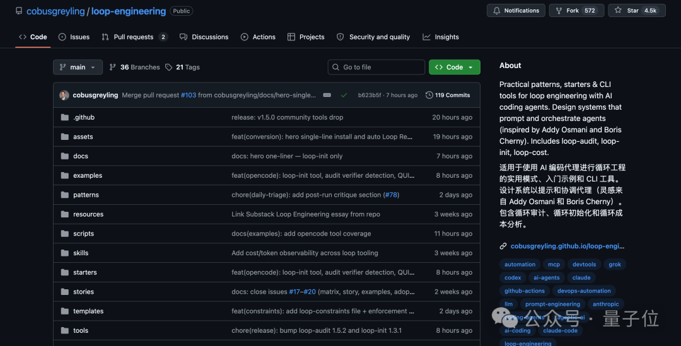
Task: Click the branch icon next to 36 Branches
Action: (112, 67)
